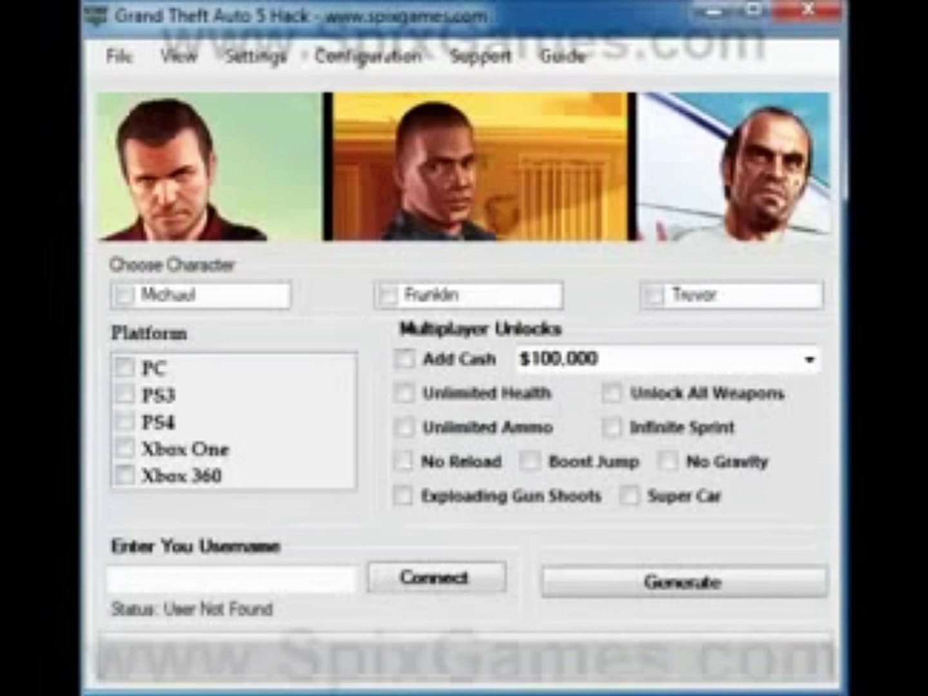This screenshot has height=696, width=928.
Task: Click the Michael character portrait
Action: [209, 166]
